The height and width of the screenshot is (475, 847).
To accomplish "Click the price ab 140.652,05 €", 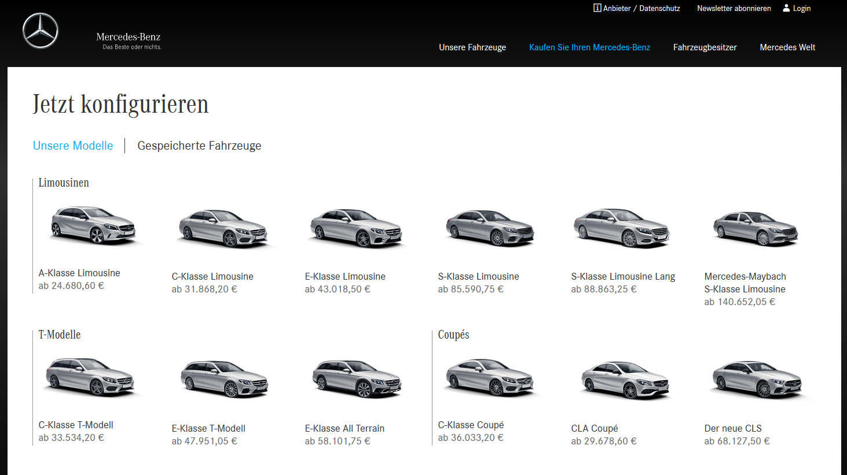I will (x=740, y=302).
